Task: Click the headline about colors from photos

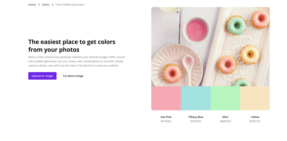Action: click(72, 46)
